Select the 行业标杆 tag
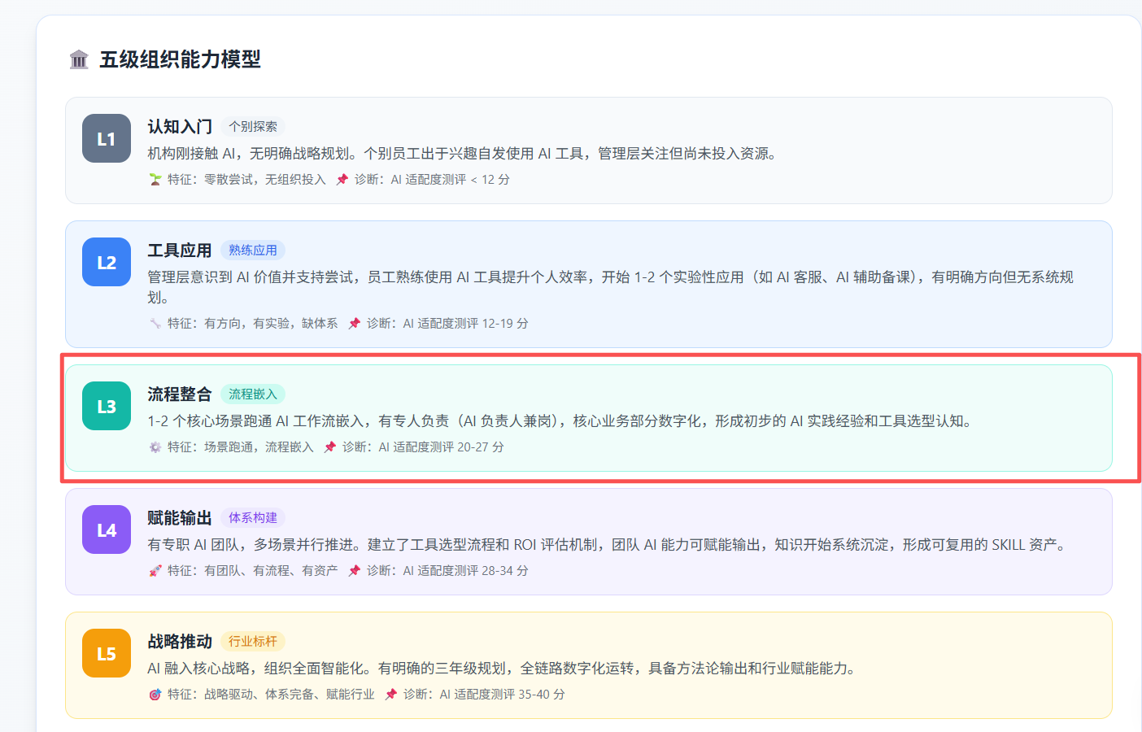The height and width of the screenshot is (732, 1142). pyautogui.click(x=253, y=641)
